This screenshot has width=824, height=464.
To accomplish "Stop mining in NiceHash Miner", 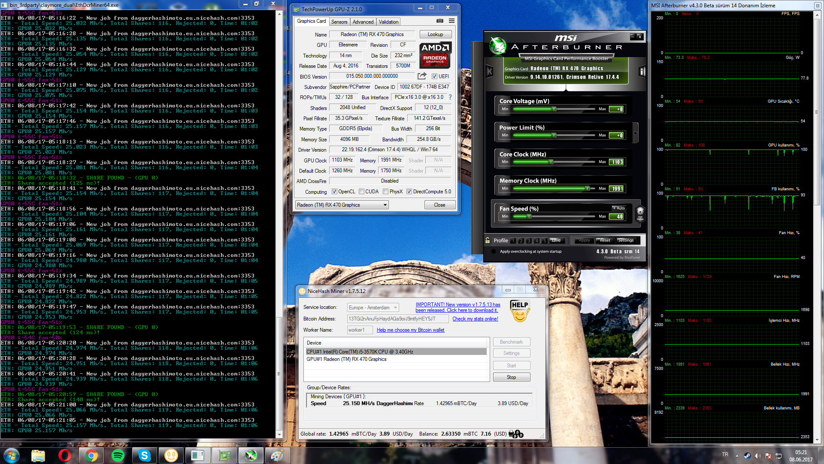I will pyautogui.click(x=512, y=377).
